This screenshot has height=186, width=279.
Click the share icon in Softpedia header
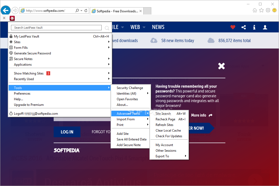click(244, 27)
